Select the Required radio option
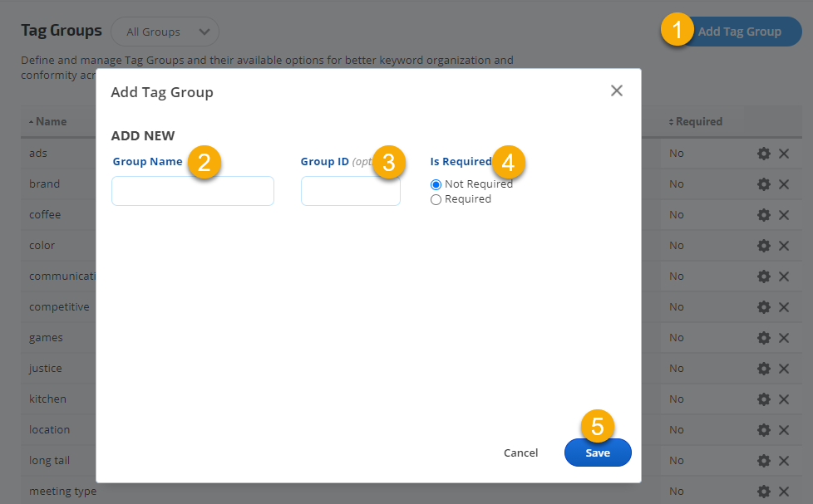 [436, 199]
